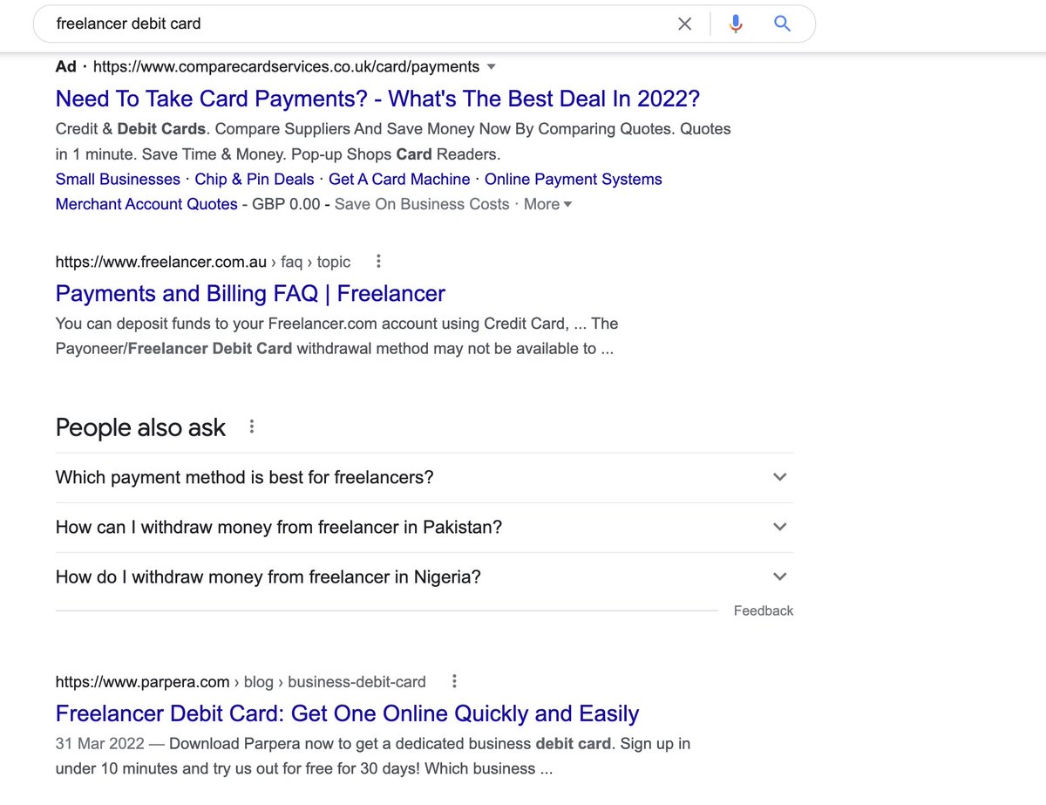
Task: Clear the search box with the X icon
Action: tap(685, 24)
